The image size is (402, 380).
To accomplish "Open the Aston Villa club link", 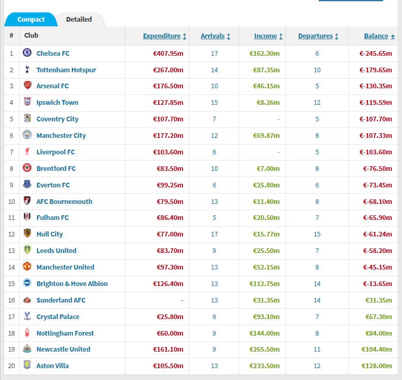I will (53, 366).
